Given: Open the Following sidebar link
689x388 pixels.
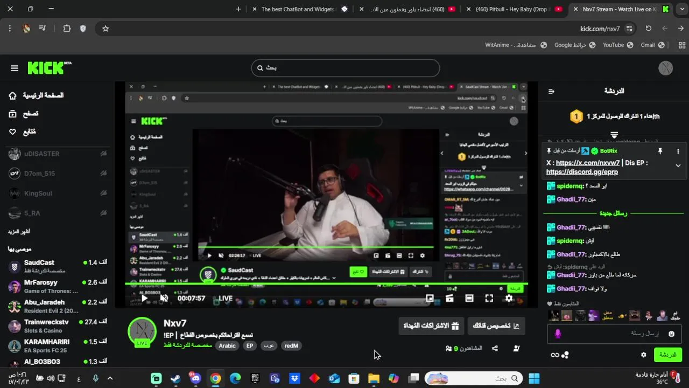Looking at the screenshot, I should [x=23, y=131].
